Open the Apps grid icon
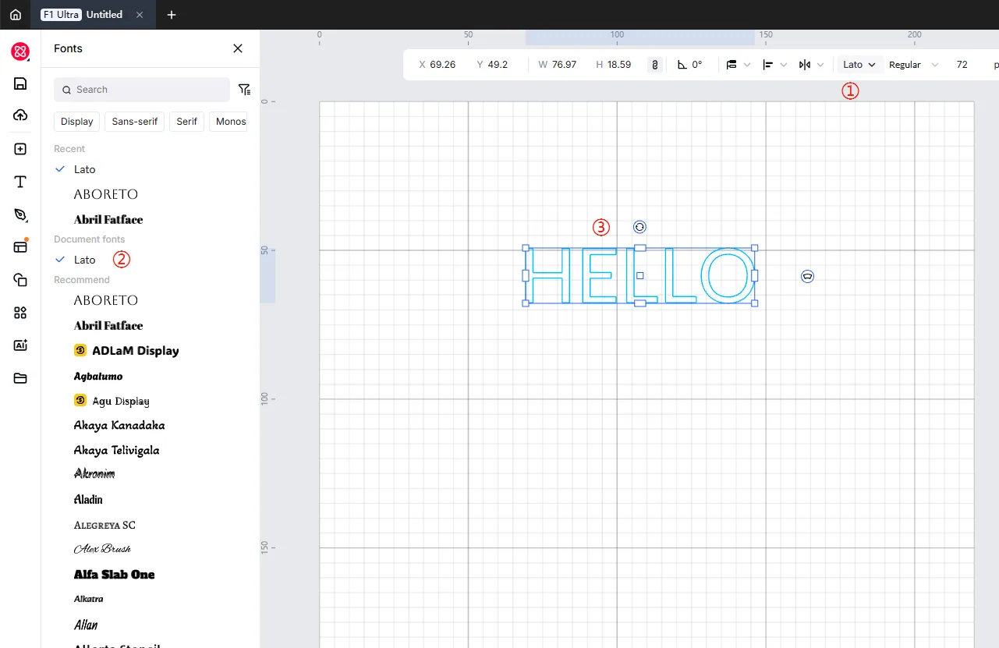Viewport: 999px width, 648px height. click(20, 313)
